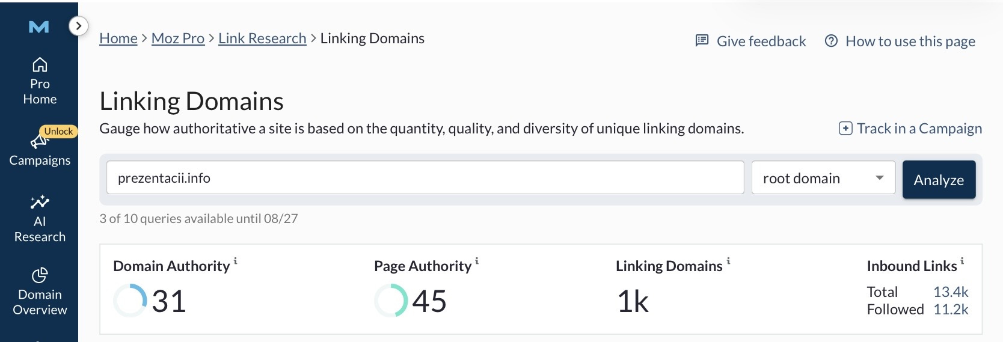The height and width of the screenshot is (342, 1003).
Task: Click the Unlock badge on Campaigns
Action: [x=58, y=131]
